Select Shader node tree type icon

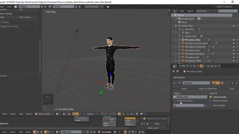[x=35, y=132]
